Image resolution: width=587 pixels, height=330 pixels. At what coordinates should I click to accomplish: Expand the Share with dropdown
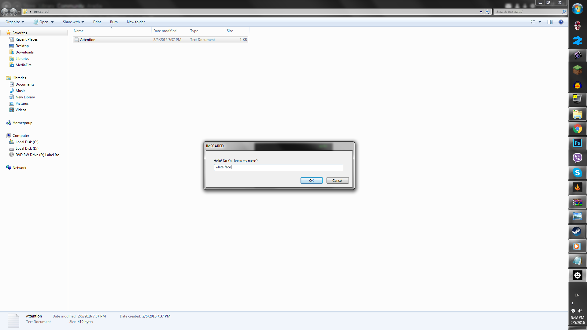pyautogui.click(x=73, y=22)
